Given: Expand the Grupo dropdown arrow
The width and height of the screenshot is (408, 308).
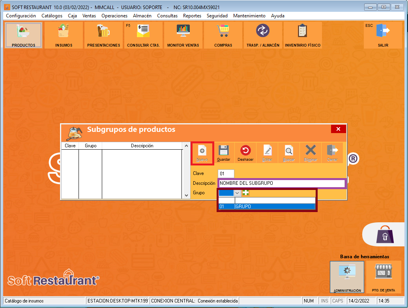Looking at the screenshot, I should coord(237,193).
